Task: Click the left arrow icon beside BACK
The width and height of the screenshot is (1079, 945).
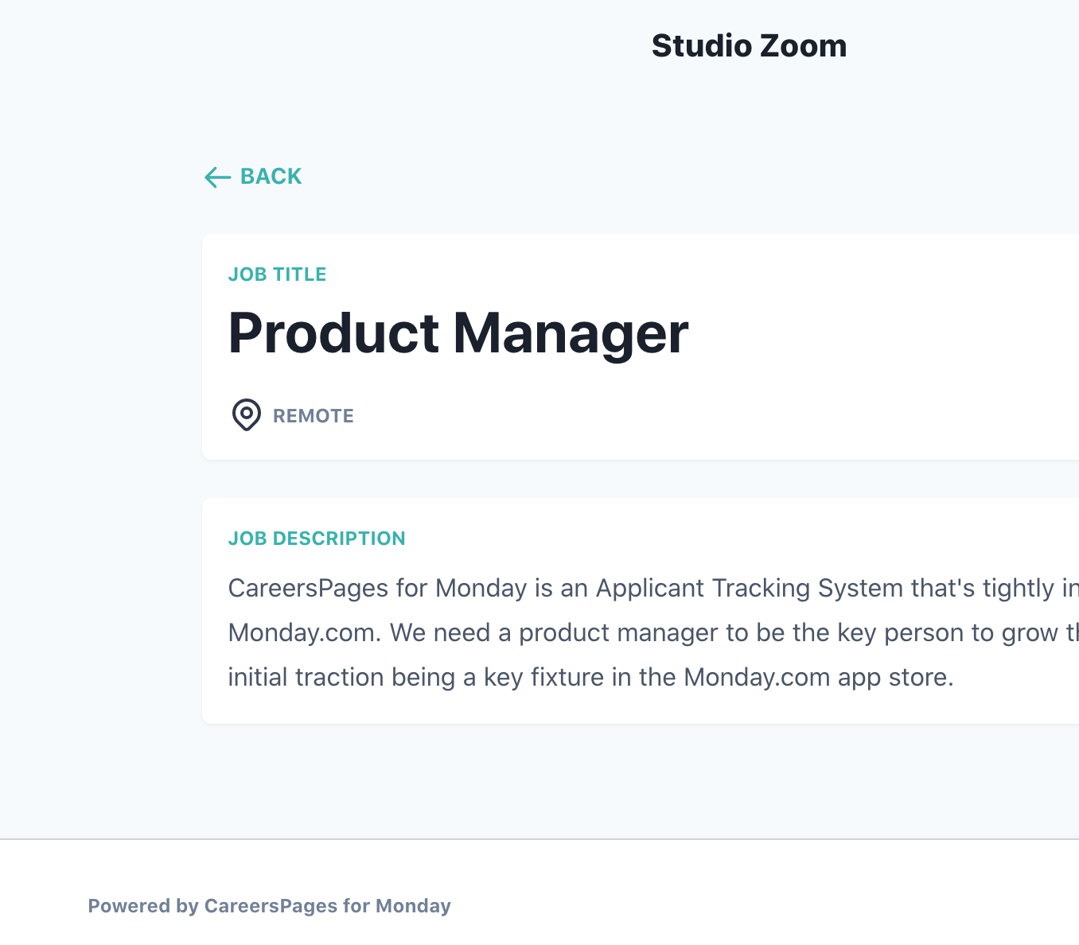Action: click(x=217, y=177)
